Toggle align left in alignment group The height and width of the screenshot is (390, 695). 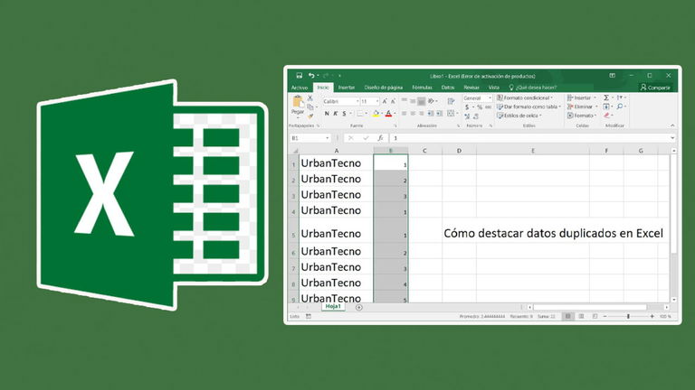405,114
